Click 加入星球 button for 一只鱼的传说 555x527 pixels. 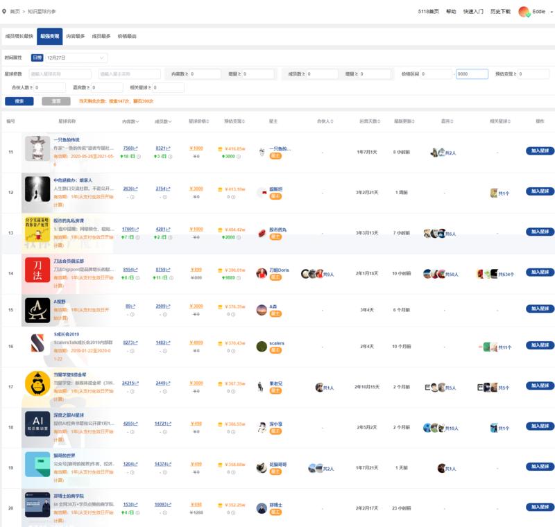coord(540,150)
